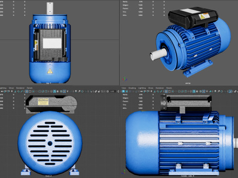The width and height of the screenshot is (238, 178).
Task: Click lock camera icon in side view panel
Action: click(145, 91)
